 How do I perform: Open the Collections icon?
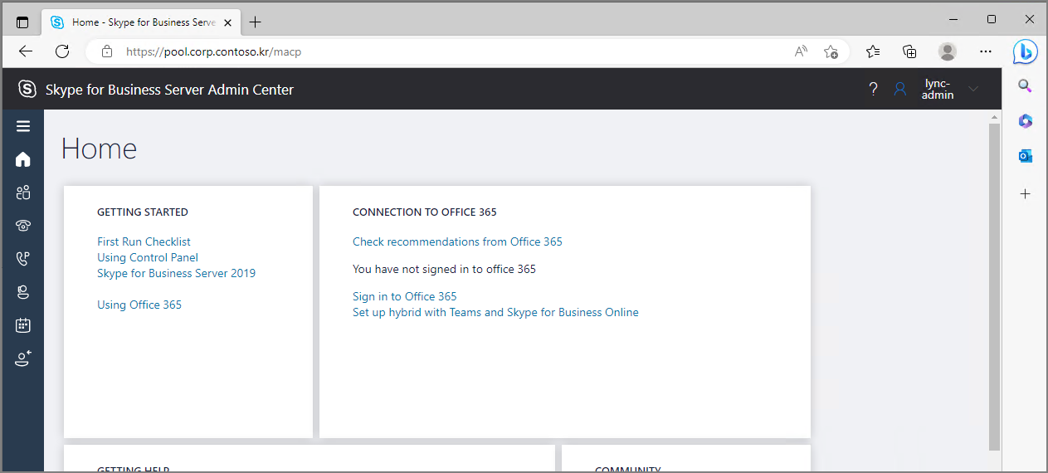[909, 51]
